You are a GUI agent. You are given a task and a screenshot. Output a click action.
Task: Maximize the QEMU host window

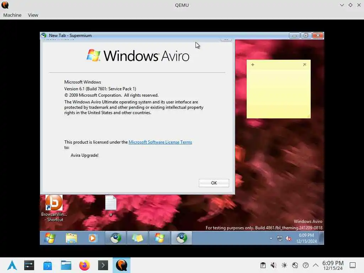(x=350, y=5)
